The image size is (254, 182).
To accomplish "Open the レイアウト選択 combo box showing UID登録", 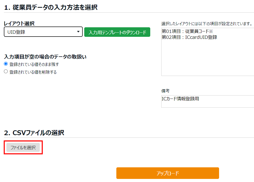I will pyautogui.click(x=43, y=32).
